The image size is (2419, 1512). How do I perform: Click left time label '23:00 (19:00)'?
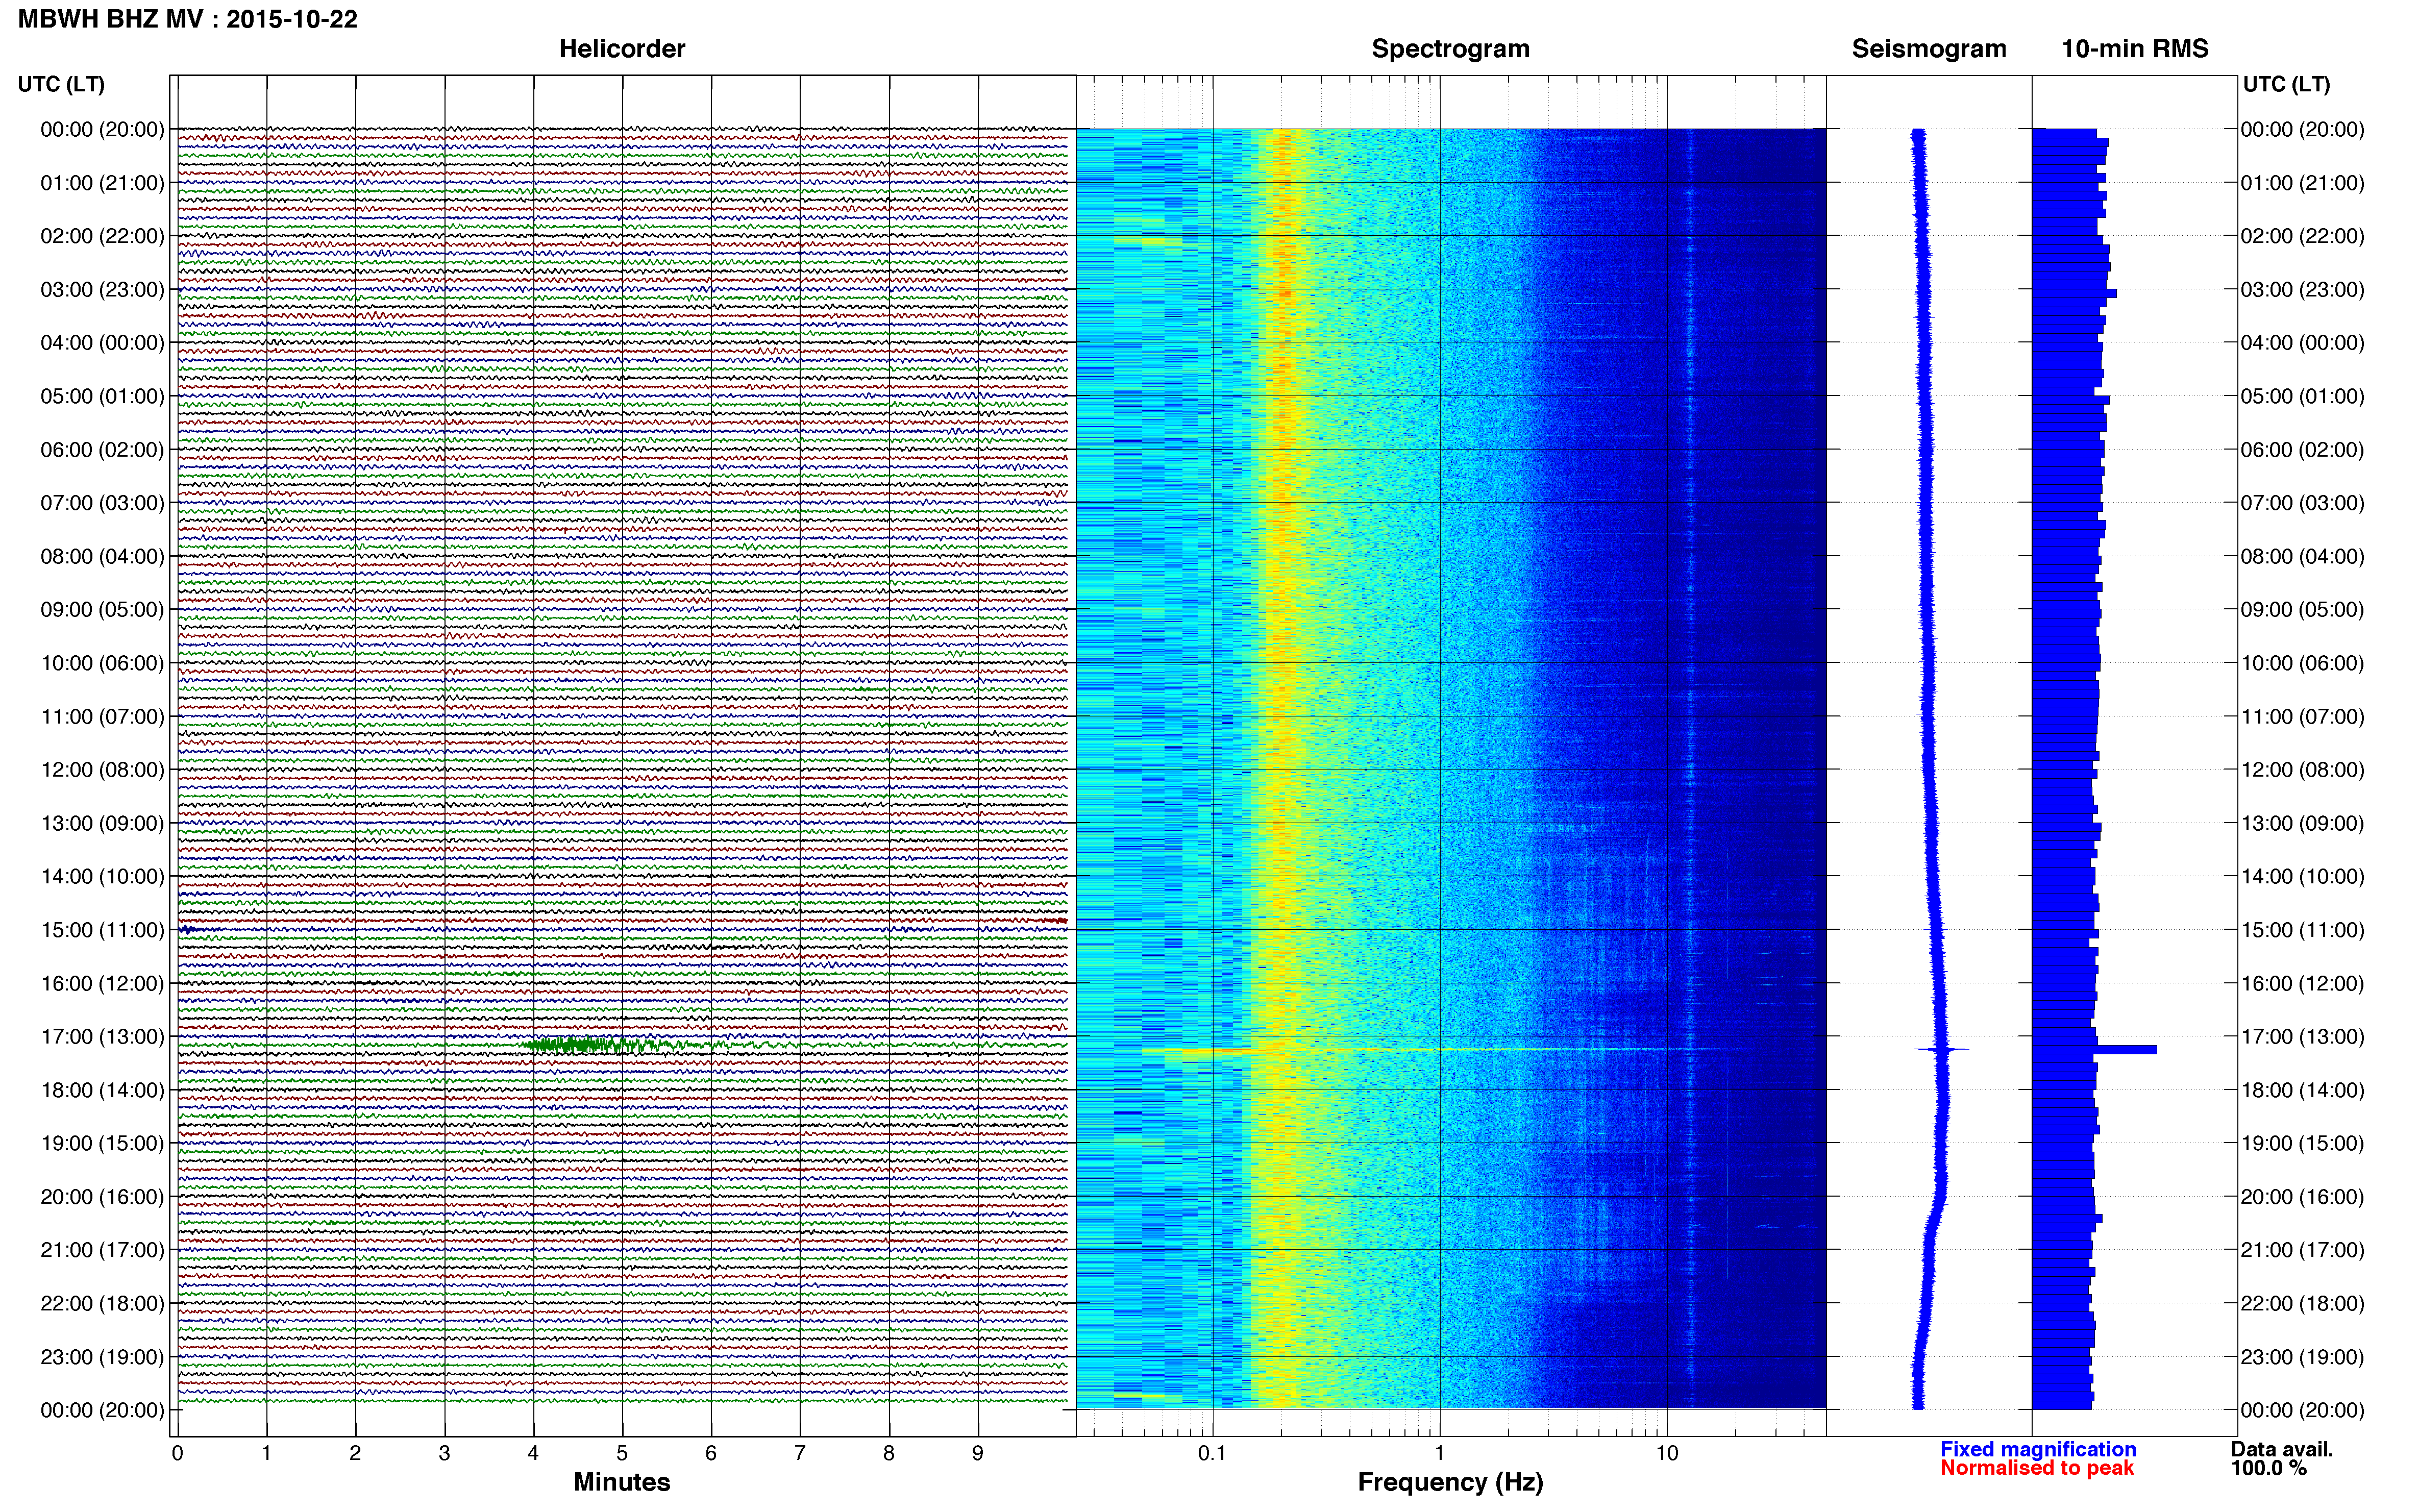[x=102, y=1357]
